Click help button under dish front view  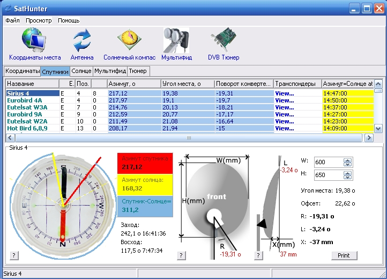[181, 255]
